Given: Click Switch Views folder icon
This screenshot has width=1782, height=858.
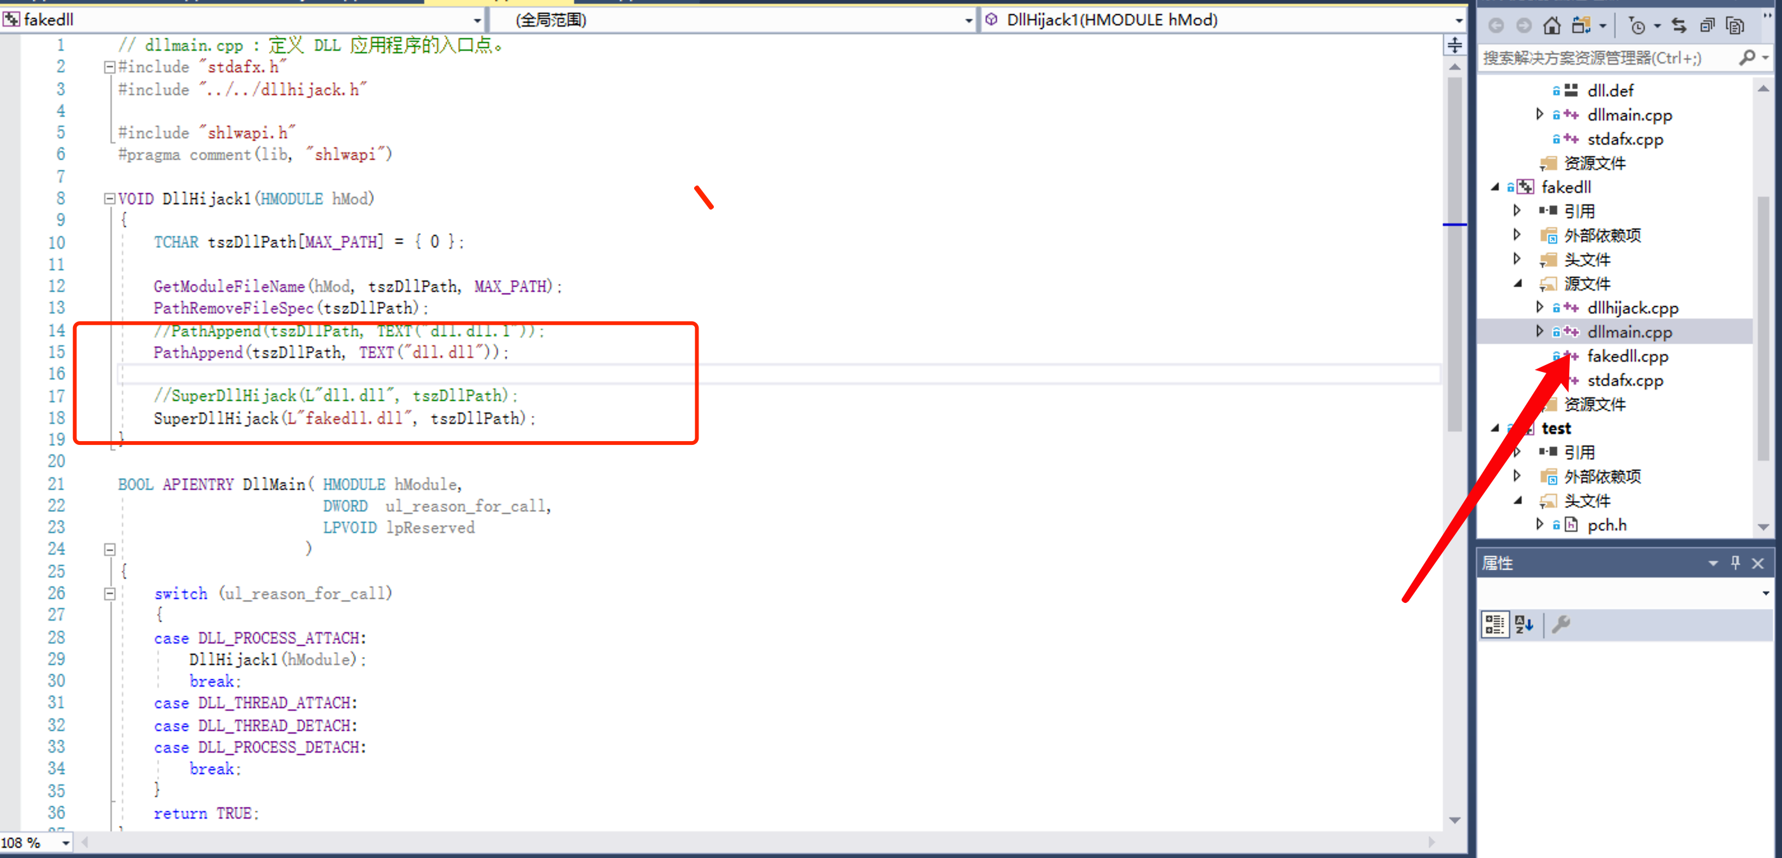Looking at the screenshot, I should 1581,26.
